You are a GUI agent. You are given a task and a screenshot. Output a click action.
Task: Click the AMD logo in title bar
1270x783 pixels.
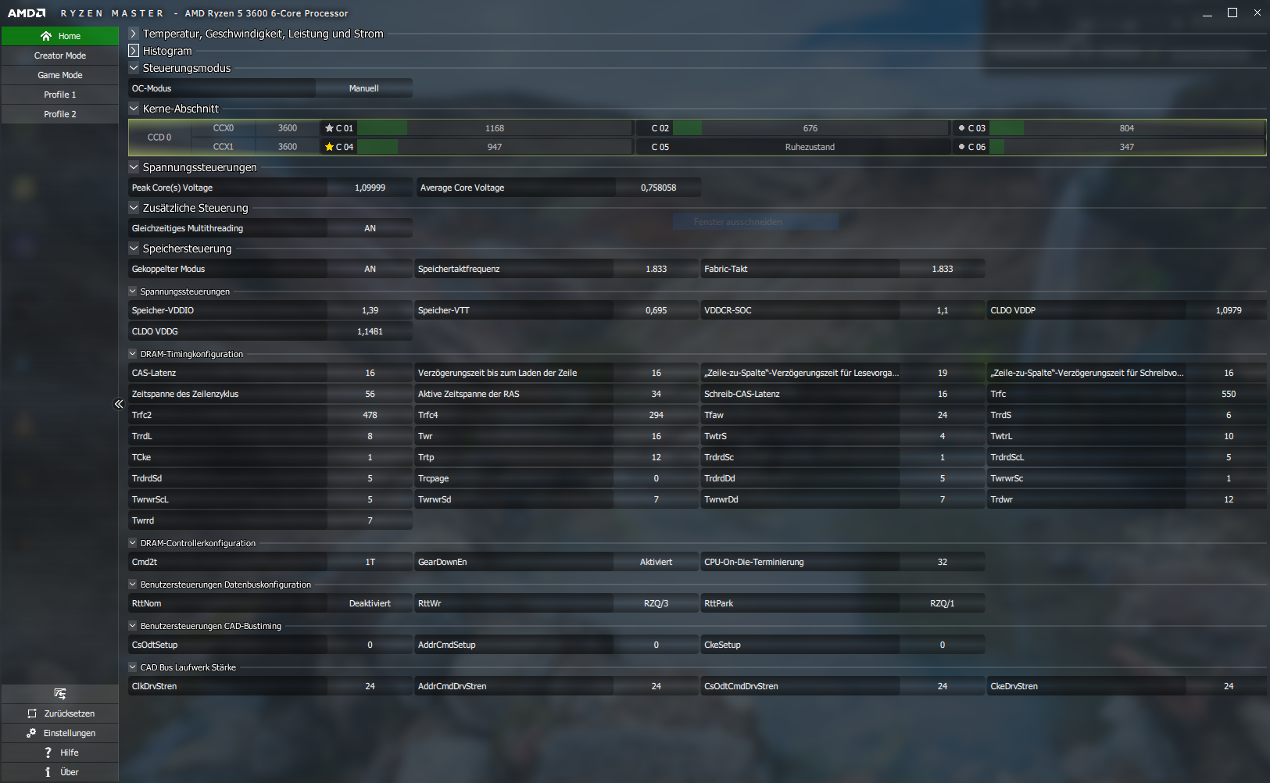(x=27, y=13)
